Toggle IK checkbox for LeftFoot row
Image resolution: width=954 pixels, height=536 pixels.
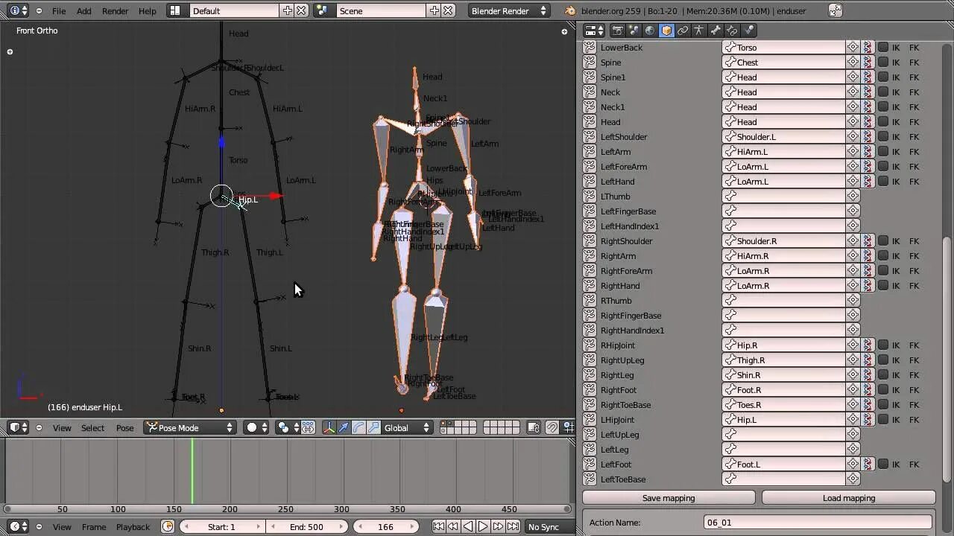click(883, 465)
